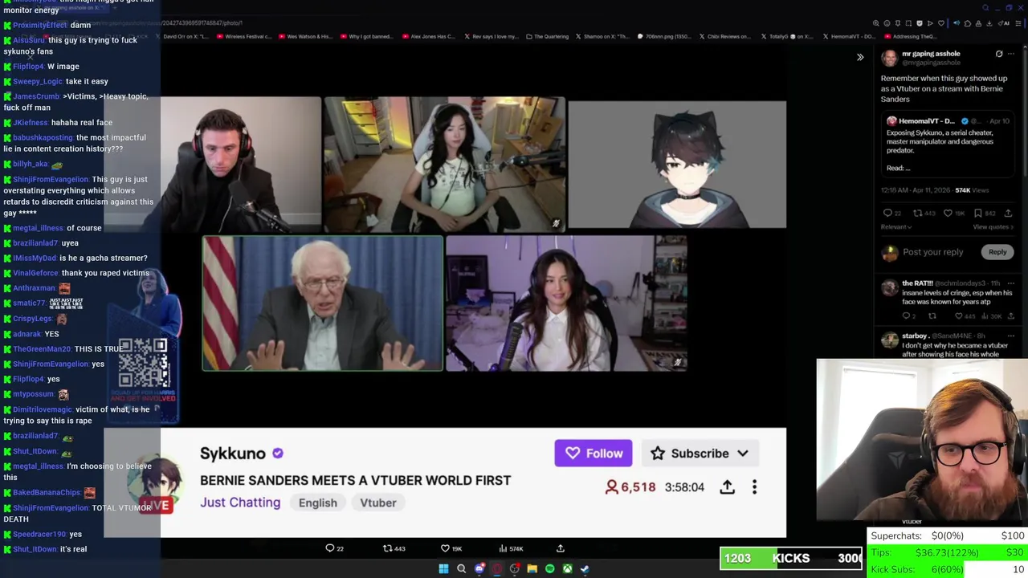Image resolution: width=1028 pixels, height=578 pixels.
Task: Open more options on mr gaping's tweet
Action: tap(1011, 54)
